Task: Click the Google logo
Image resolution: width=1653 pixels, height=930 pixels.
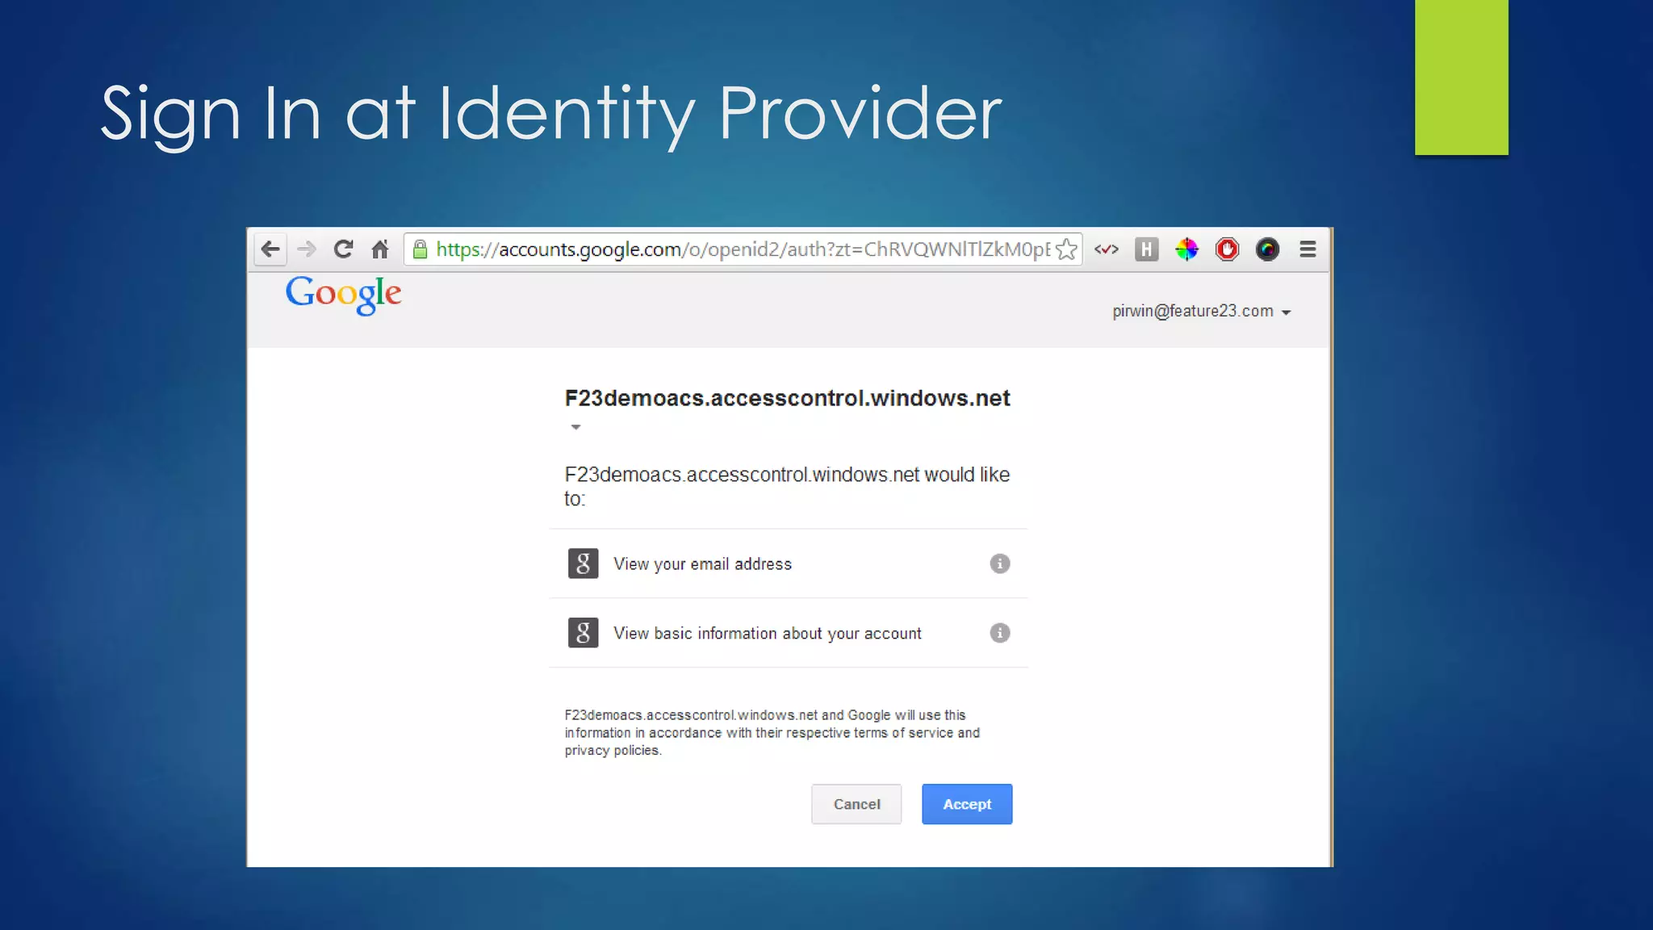Action: click(343, 295)
